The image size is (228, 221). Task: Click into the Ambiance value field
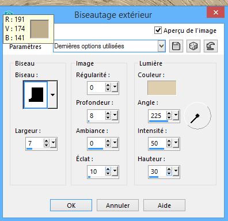97,143
